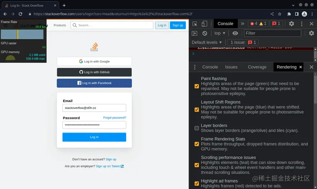This screenshot has width=317, height=189.
Task: Go back using the browser back arrow
Action: coord(5,14)
